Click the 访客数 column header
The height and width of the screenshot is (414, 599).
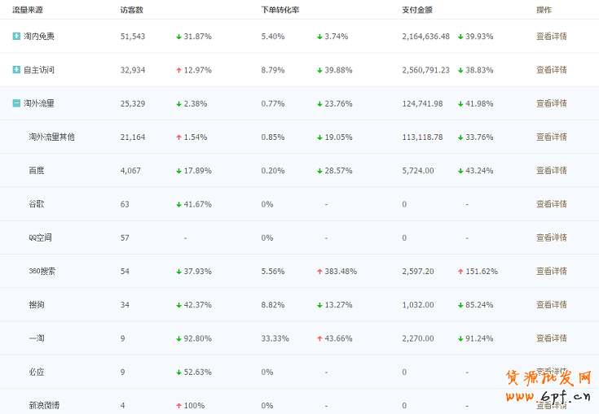131,10
